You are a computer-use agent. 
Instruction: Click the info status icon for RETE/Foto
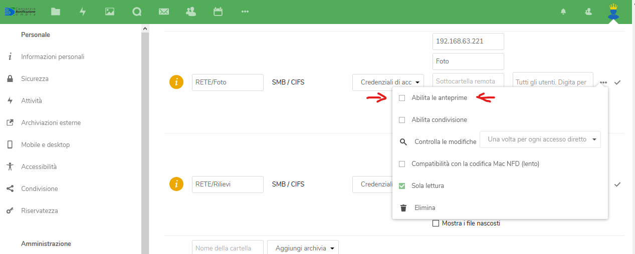pyautogui.click(x=176, y=82)
